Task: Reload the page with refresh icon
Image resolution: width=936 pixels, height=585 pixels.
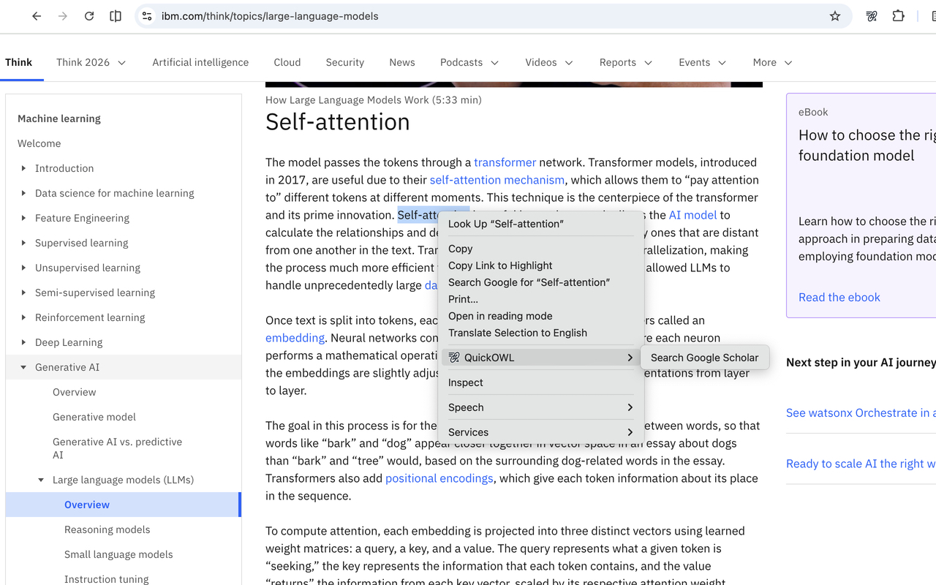Action: click(x=89, y=16)
